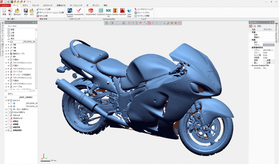Open the サーフェシング ribbon tab
Image resolution: width=279 pixels, height=164 pixels.
(76, 5)
